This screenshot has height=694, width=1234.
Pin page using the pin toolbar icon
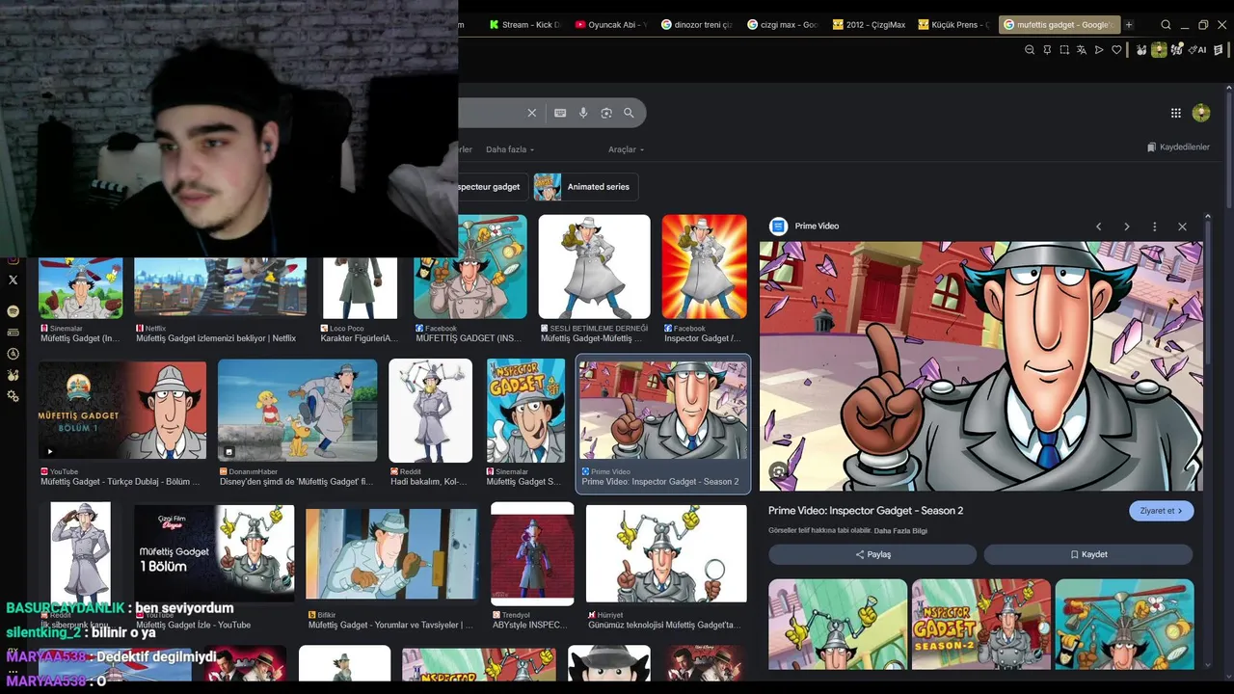[1047, 50]
